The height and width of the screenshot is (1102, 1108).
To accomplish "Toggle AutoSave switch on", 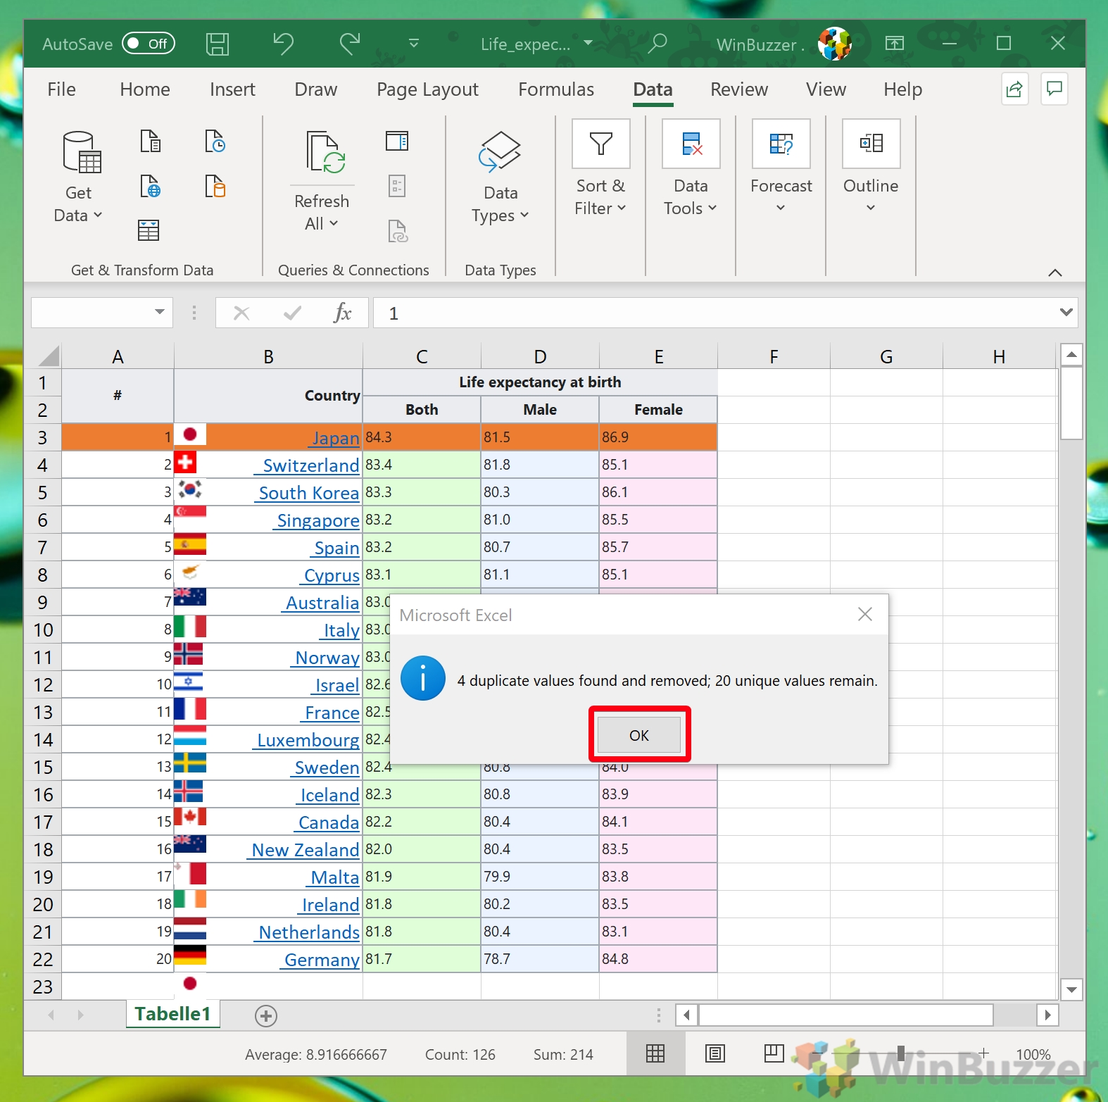I will point(148,44).
